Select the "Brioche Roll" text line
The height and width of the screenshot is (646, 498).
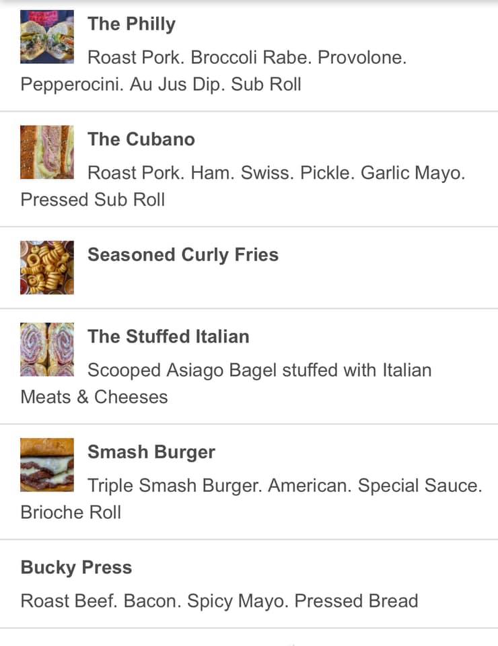coord(71,513)
